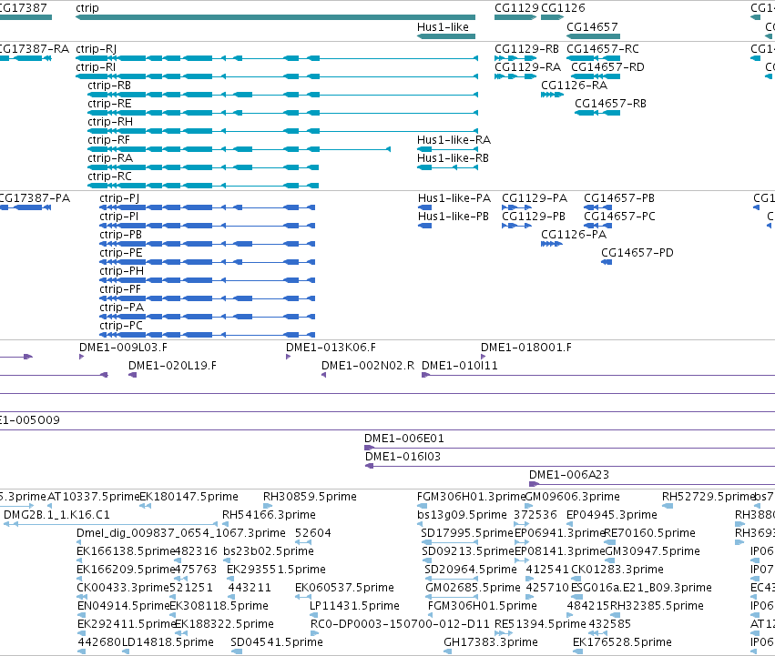The image size is (775, 656).
Task: Select the DME1-009L03.F clone label
Action: pos(124,348)
